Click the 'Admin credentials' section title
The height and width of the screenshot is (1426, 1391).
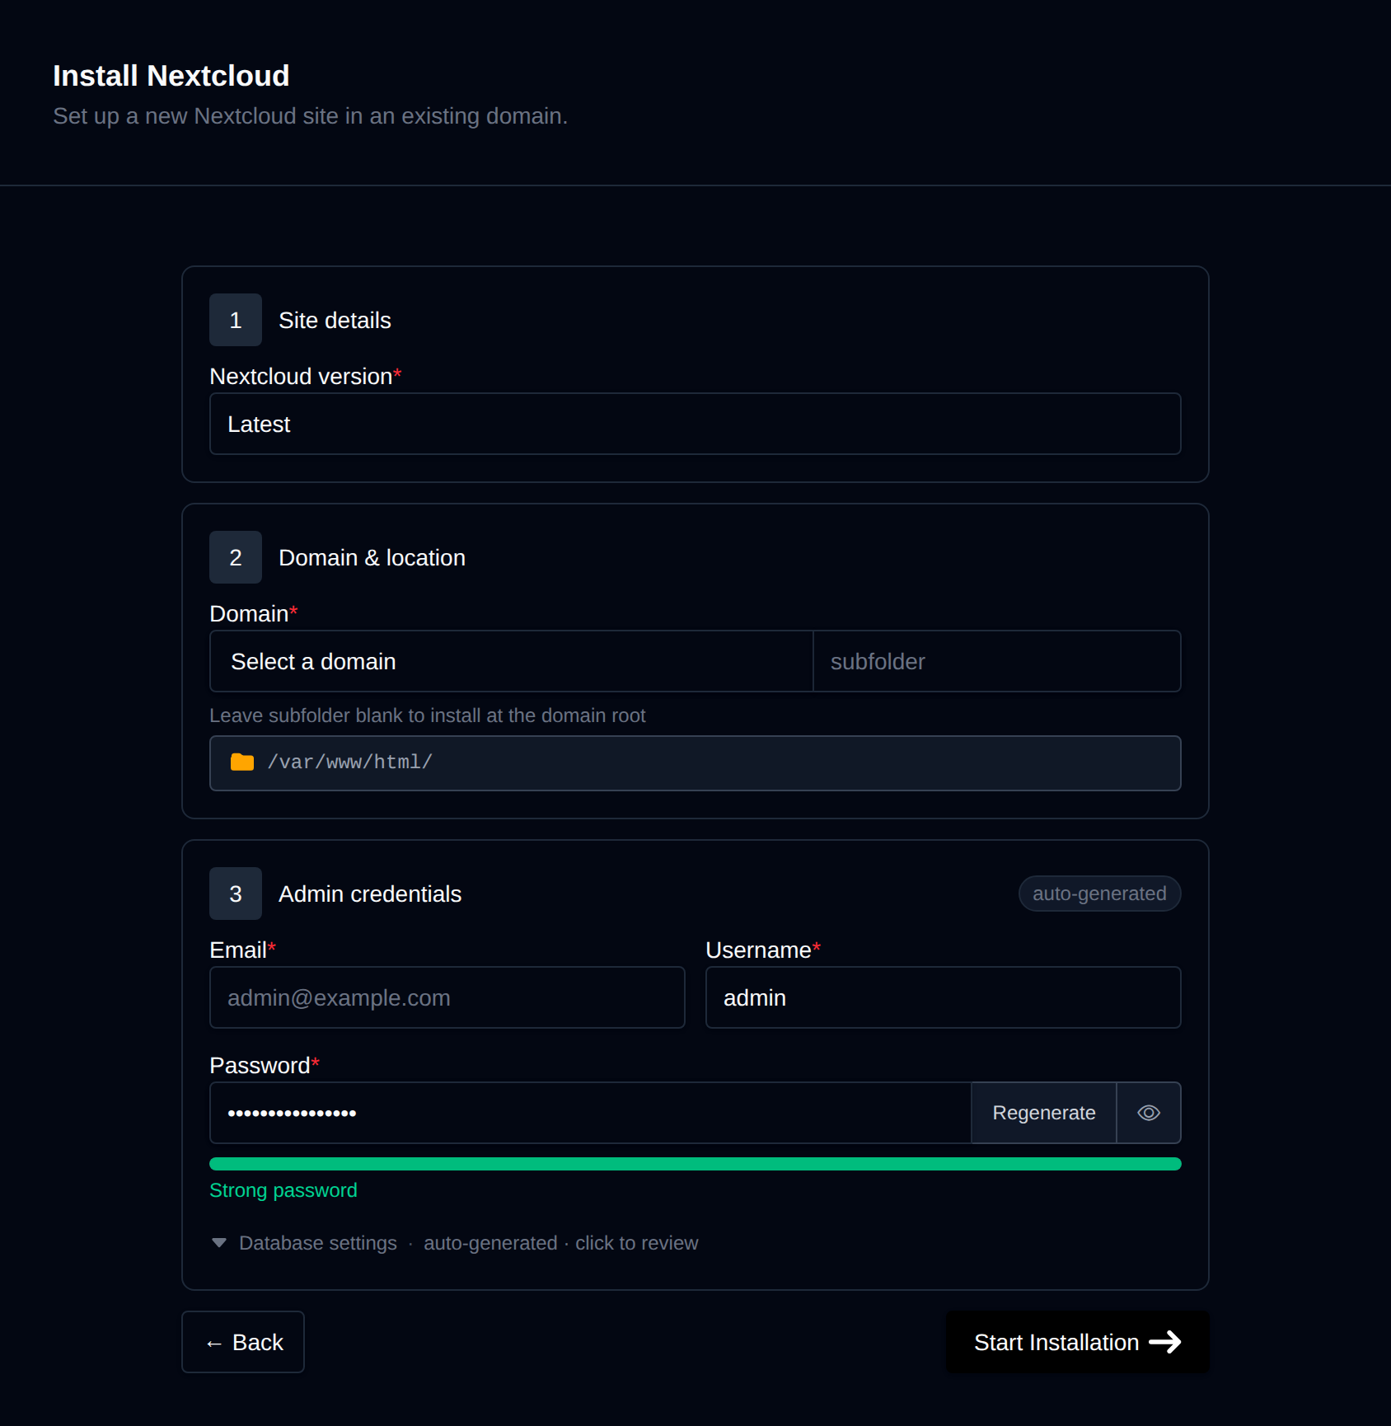point(370,894)
